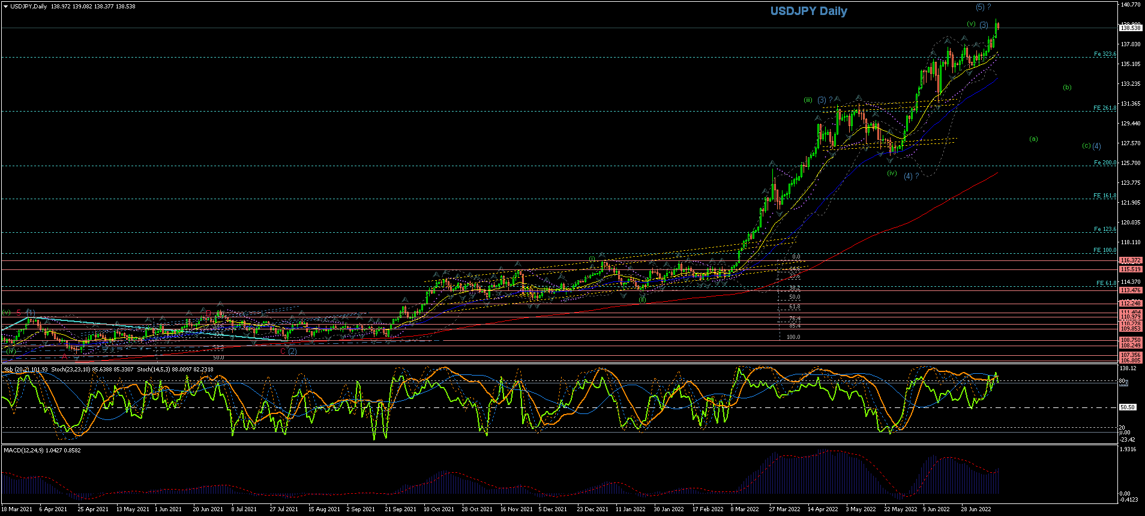
Task: Select the current price label 138.538
Action: pyautogui.click(x=1131, y=28)
